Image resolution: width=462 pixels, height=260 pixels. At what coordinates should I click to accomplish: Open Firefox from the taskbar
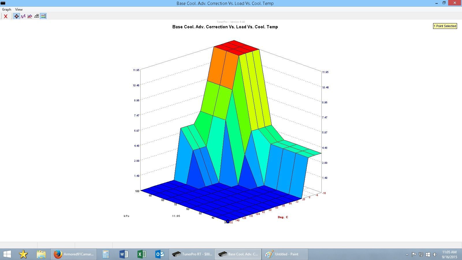point(74,254)
